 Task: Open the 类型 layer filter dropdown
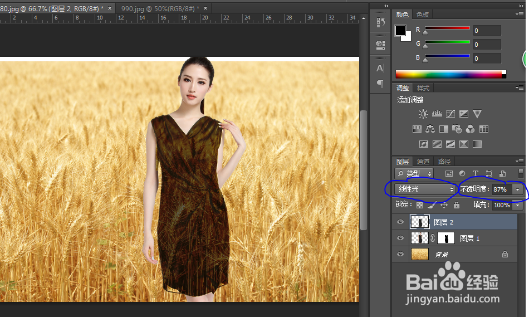coord(413,174)
